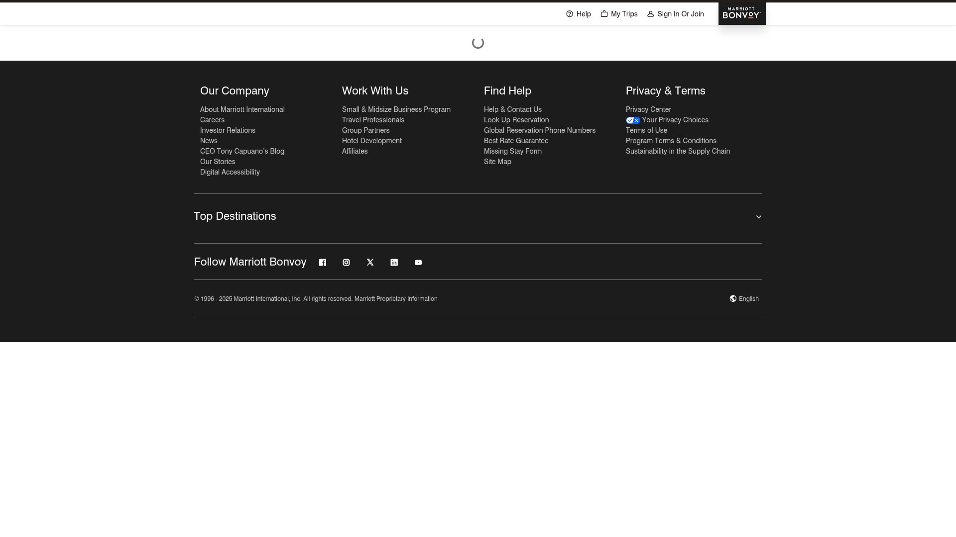
Task: Click the Privacy & Terms heading
Action: tap(665, 91)
